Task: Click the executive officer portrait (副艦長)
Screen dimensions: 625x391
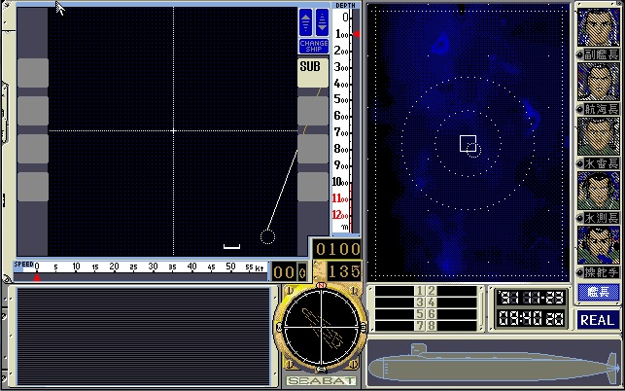Action: click(597, 27)
